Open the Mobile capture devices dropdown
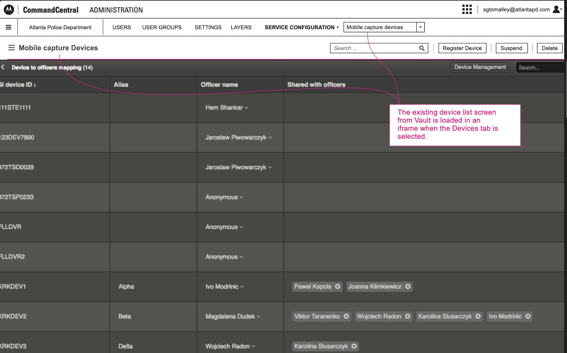Viewport: 567px width, 353px height. [421, 27]
